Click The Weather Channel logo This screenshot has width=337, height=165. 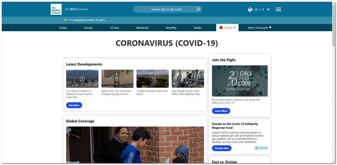coord(56,9)
